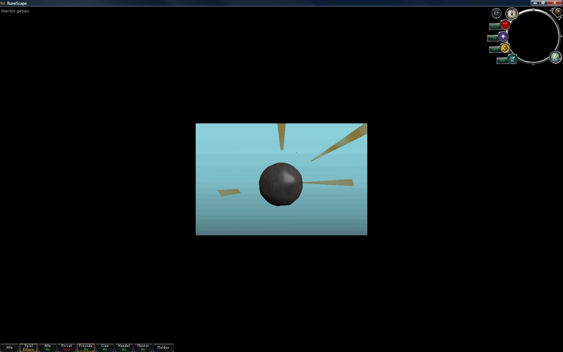Open the Freunde chat filter options
This screenshot has height=352, width=563.
[x=86, y=348]
